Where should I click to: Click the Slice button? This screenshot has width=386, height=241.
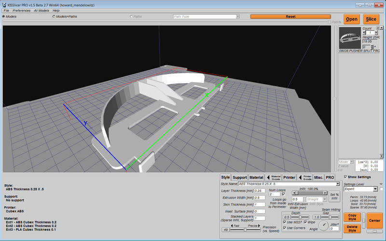click(371, 19)
